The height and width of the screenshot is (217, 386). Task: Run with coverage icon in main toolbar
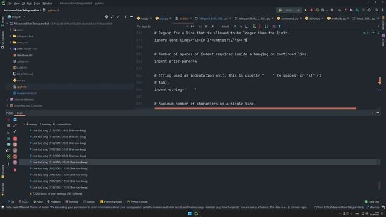[x=317, y=10]
